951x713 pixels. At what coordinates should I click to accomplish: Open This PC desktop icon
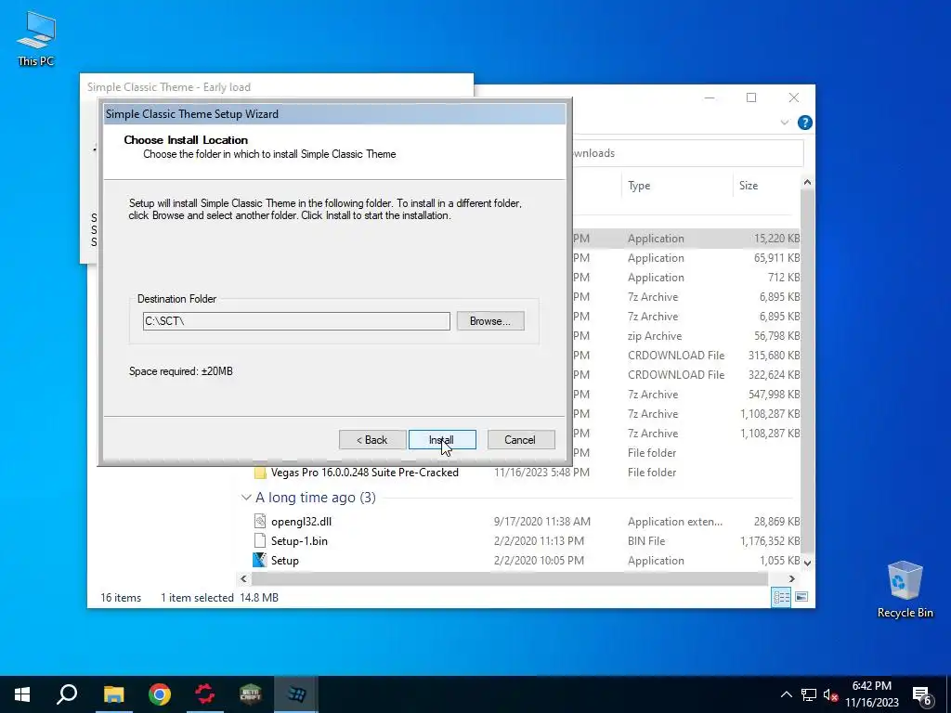36,38
